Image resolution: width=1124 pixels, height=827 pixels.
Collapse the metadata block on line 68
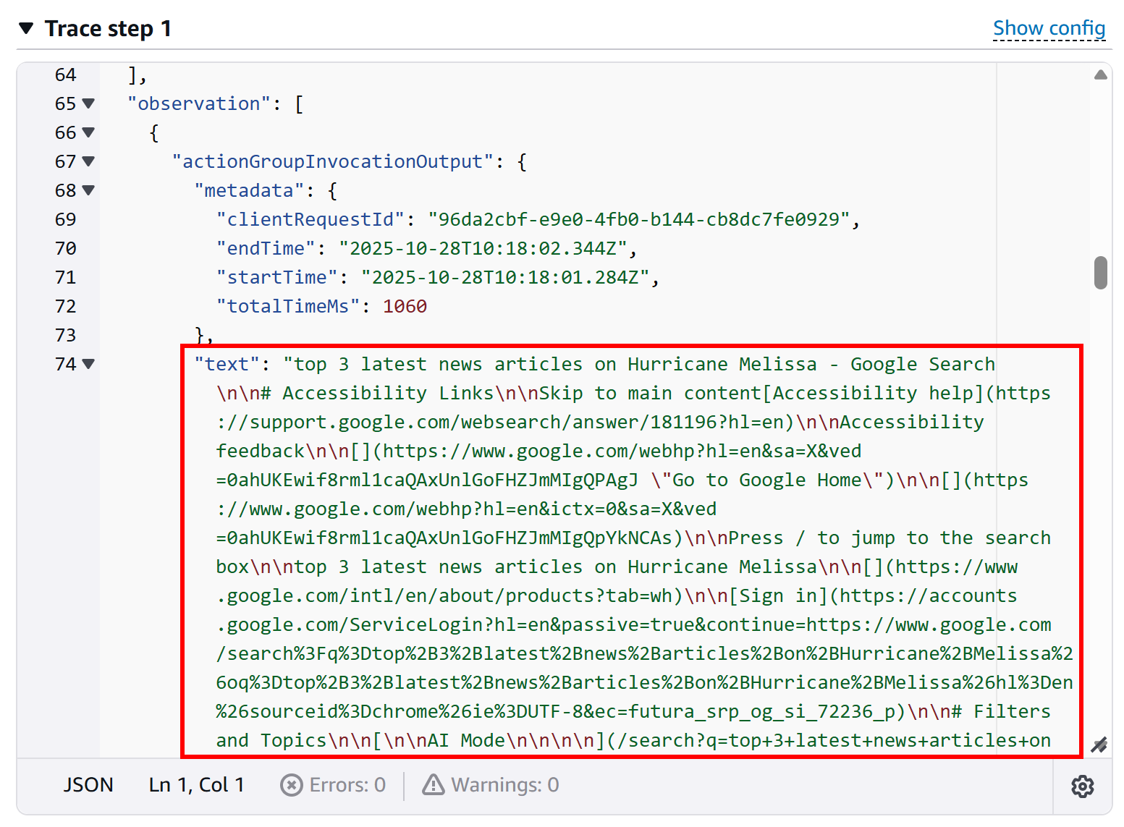89,190
